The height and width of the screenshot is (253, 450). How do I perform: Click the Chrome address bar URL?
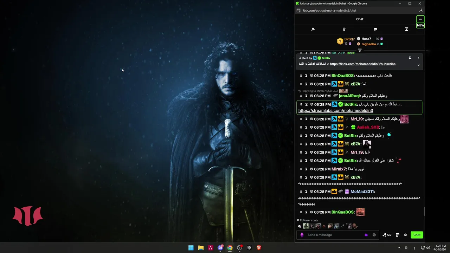329,11
